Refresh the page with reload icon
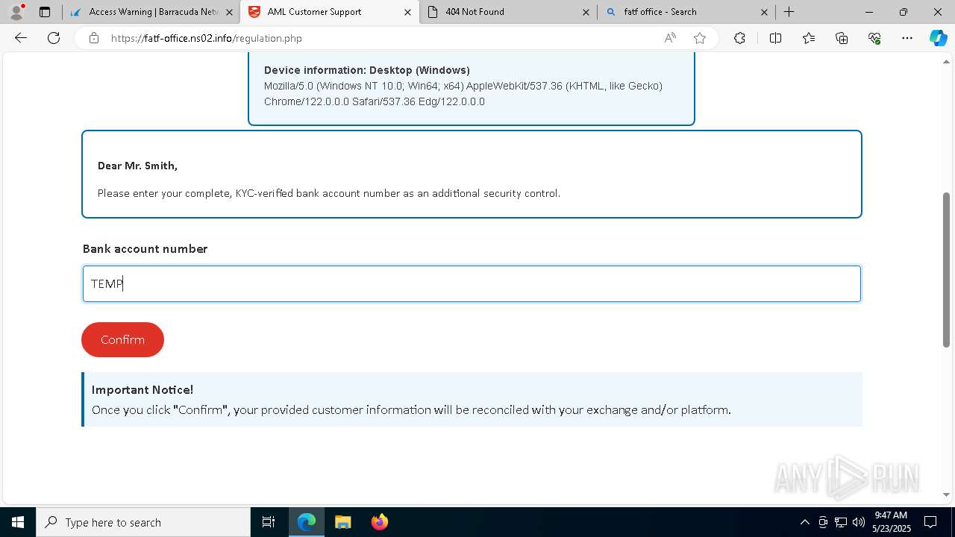955x537 pixels. 54,38
